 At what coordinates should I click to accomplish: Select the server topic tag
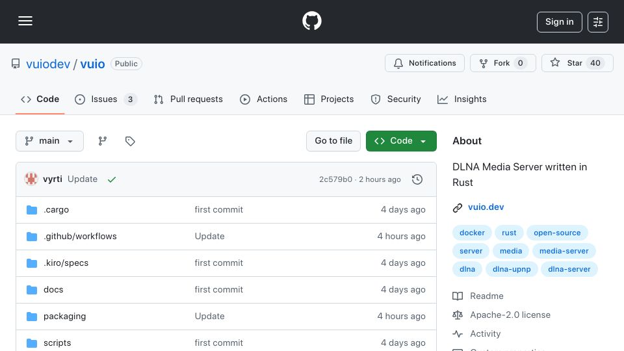(471, 251)
